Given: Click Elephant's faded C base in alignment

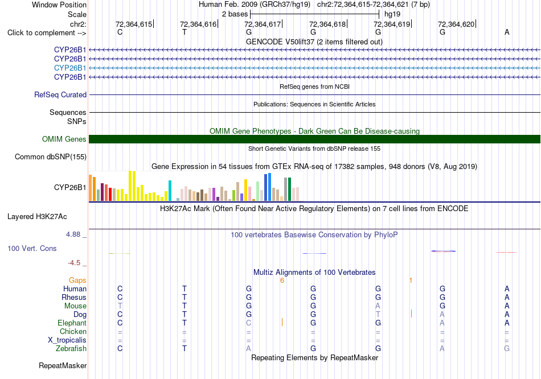Looking at the screenshot, I should click(x=249, y=323).
